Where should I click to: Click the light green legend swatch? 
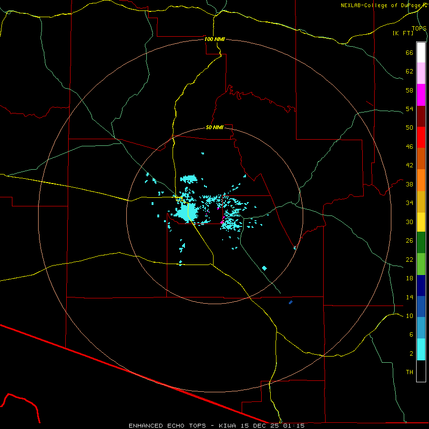tap(421, 264)
